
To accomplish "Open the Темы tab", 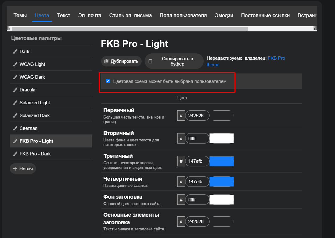I will click(x=20, y=15).
